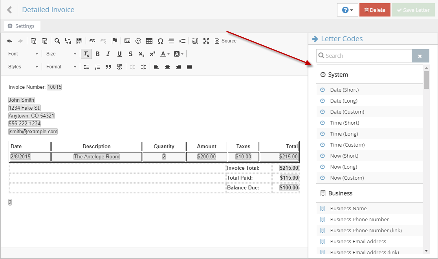The height and width of the screenshot is (259, 438).
Task: Toggle Italic formatting
Action: pos(108,54)
